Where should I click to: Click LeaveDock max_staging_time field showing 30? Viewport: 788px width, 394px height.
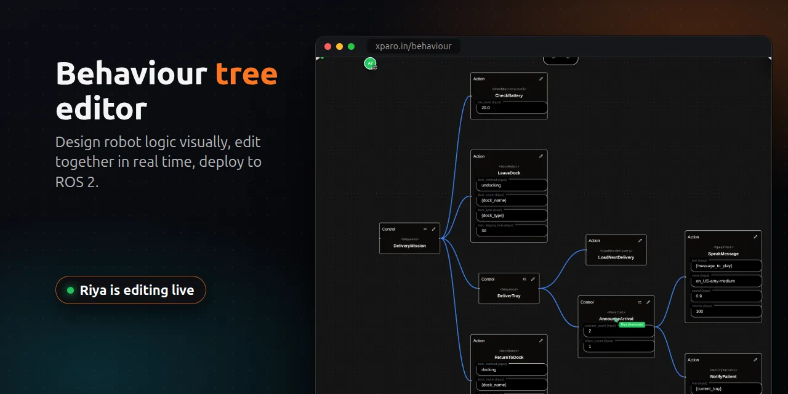pos(512,231)
